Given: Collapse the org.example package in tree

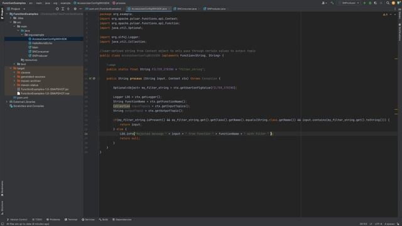Looking at the screenshot, I should click(22, 35).
